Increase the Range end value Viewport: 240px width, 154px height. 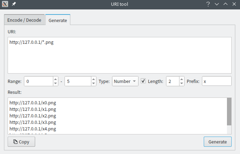coord(94,79)
